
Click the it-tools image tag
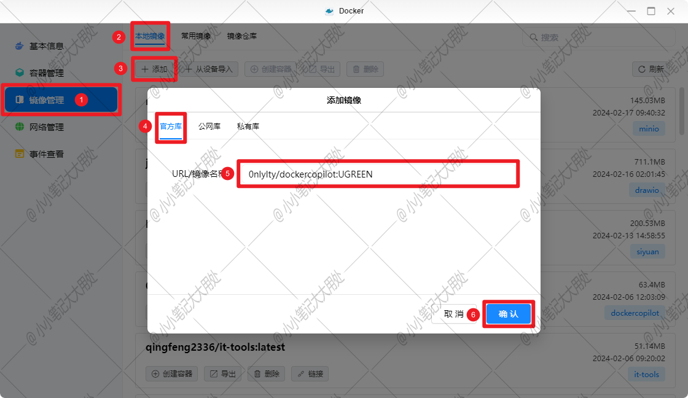(x=646, y=374)
